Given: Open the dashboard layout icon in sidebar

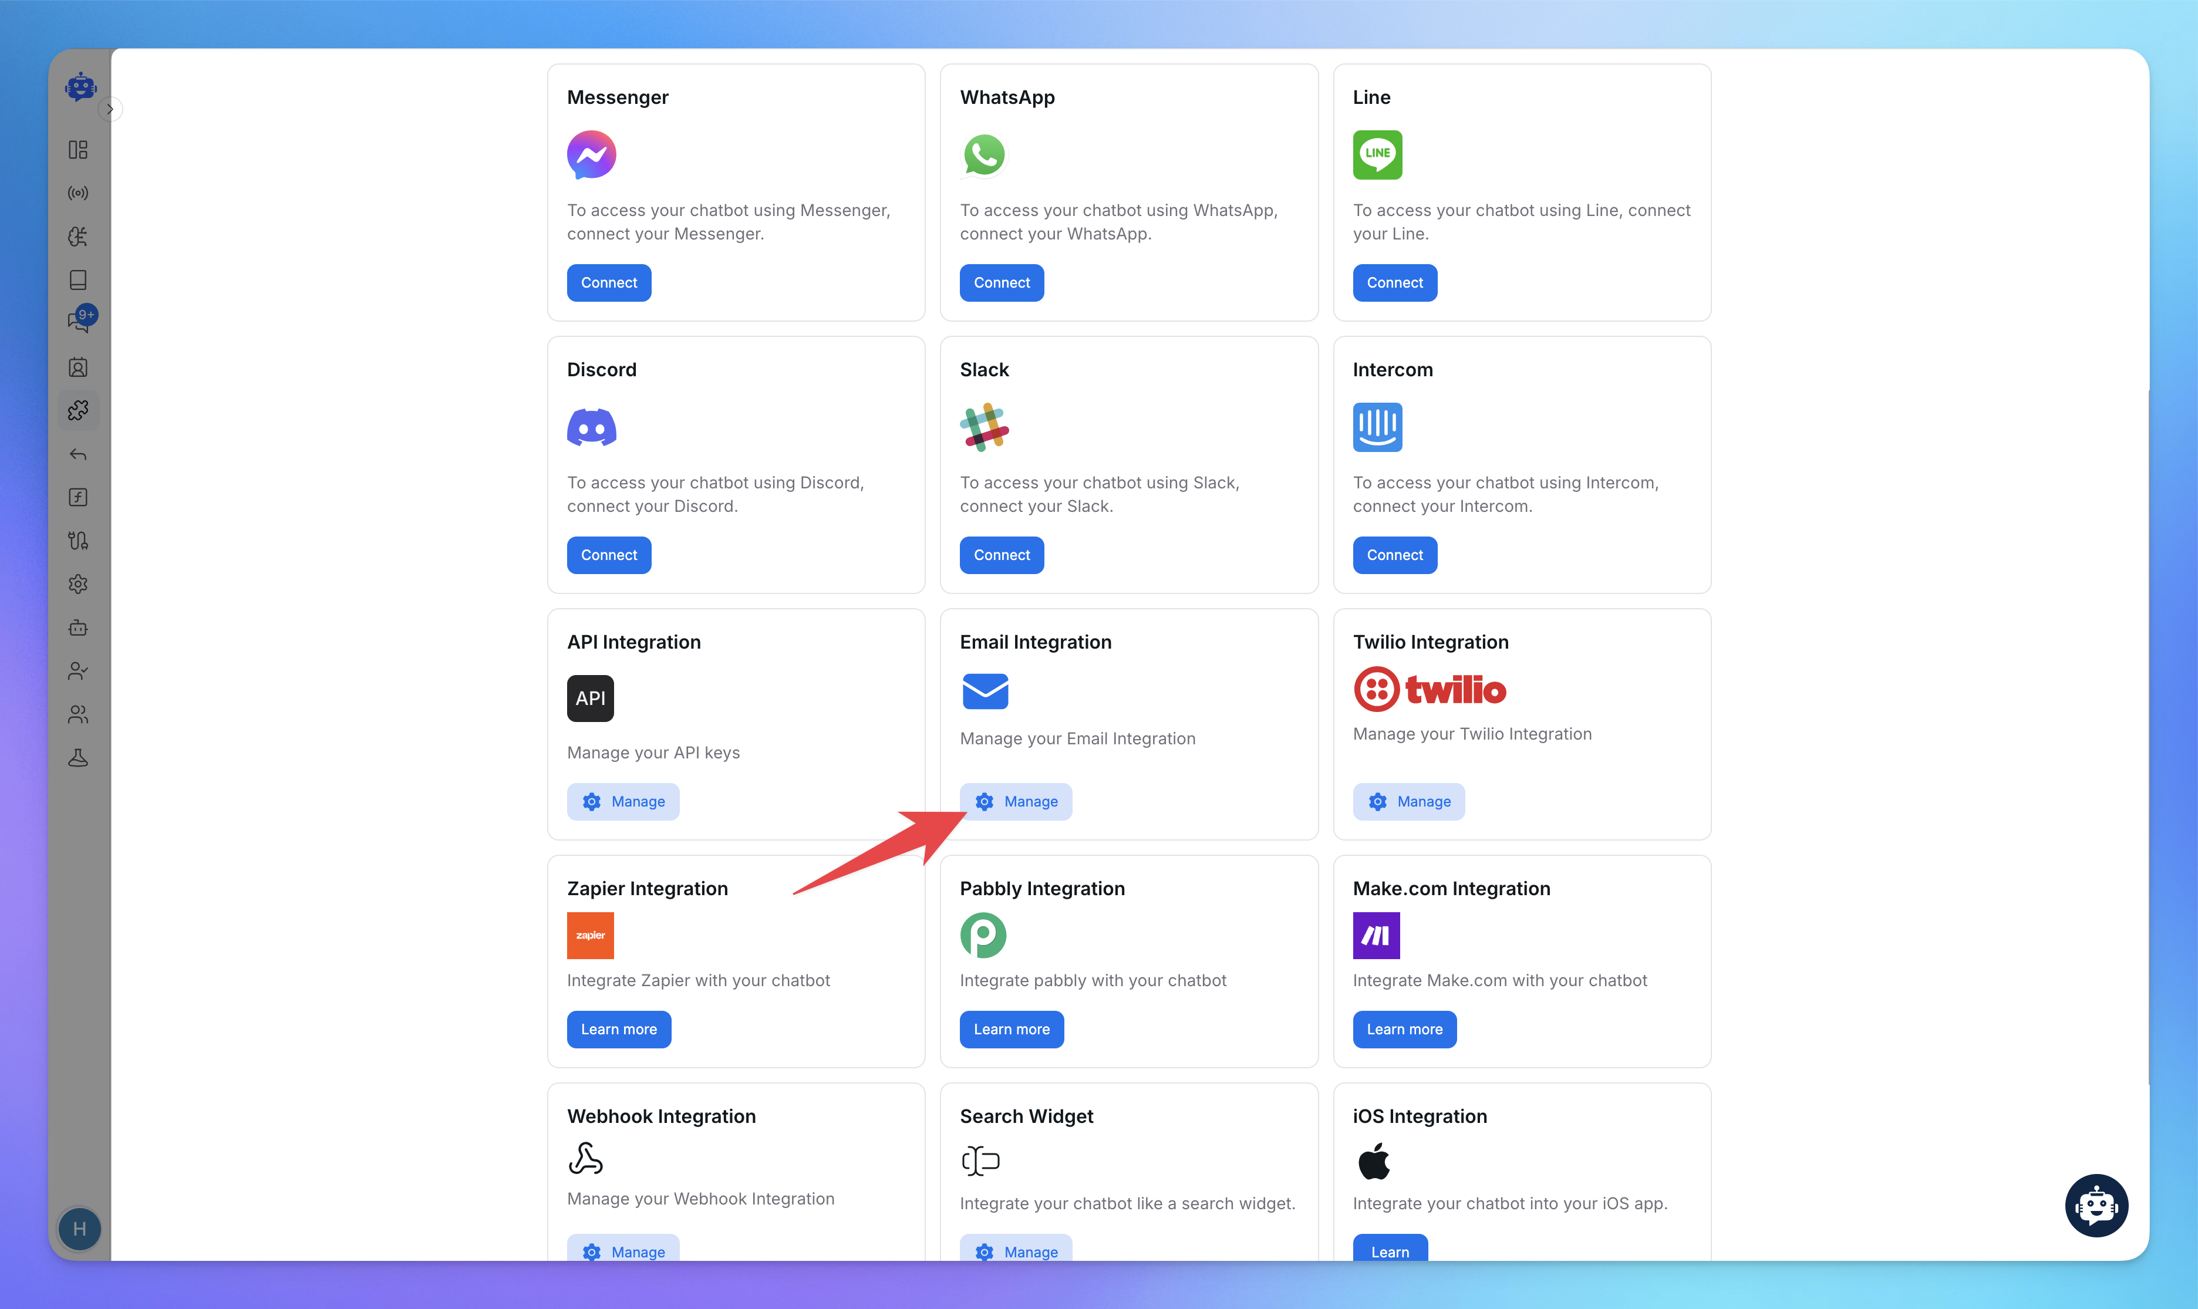Looking at the screenshot, I should [x=79, y=150].
